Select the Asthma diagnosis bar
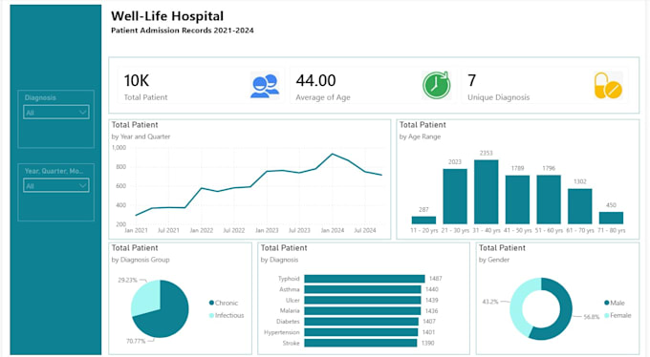This screenshot has height=357, width=650. pos(362,289)
